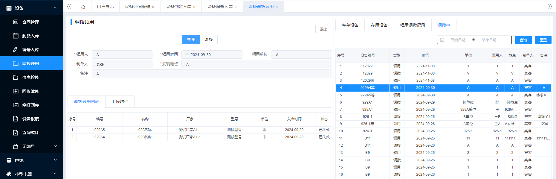Viewport: 556px width, 179px height.
Task: Click the home icon tab
Action: pos(83,7)
